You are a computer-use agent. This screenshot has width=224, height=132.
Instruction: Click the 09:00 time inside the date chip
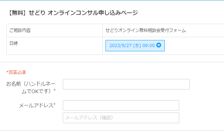[x=149, y=46]
